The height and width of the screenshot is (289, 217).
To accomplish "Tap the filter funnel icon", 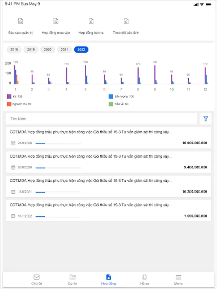I will coord(206,118).
